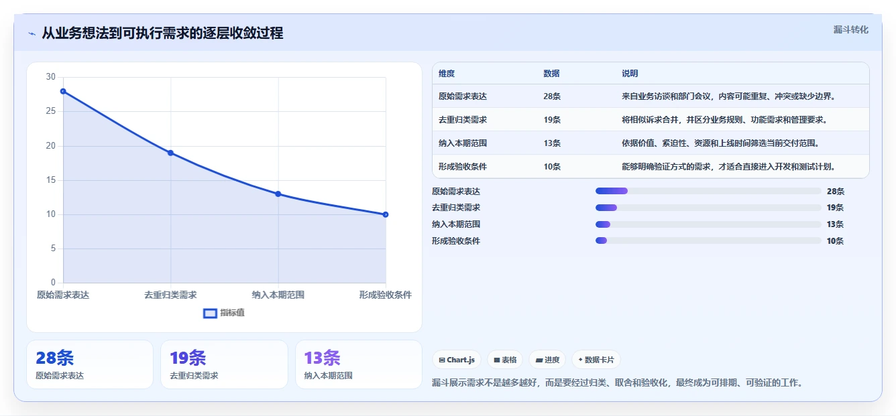Click the description starting 将相似诉求合并
The height and width of the screenshot is (416, 896).
pos(724,120)
